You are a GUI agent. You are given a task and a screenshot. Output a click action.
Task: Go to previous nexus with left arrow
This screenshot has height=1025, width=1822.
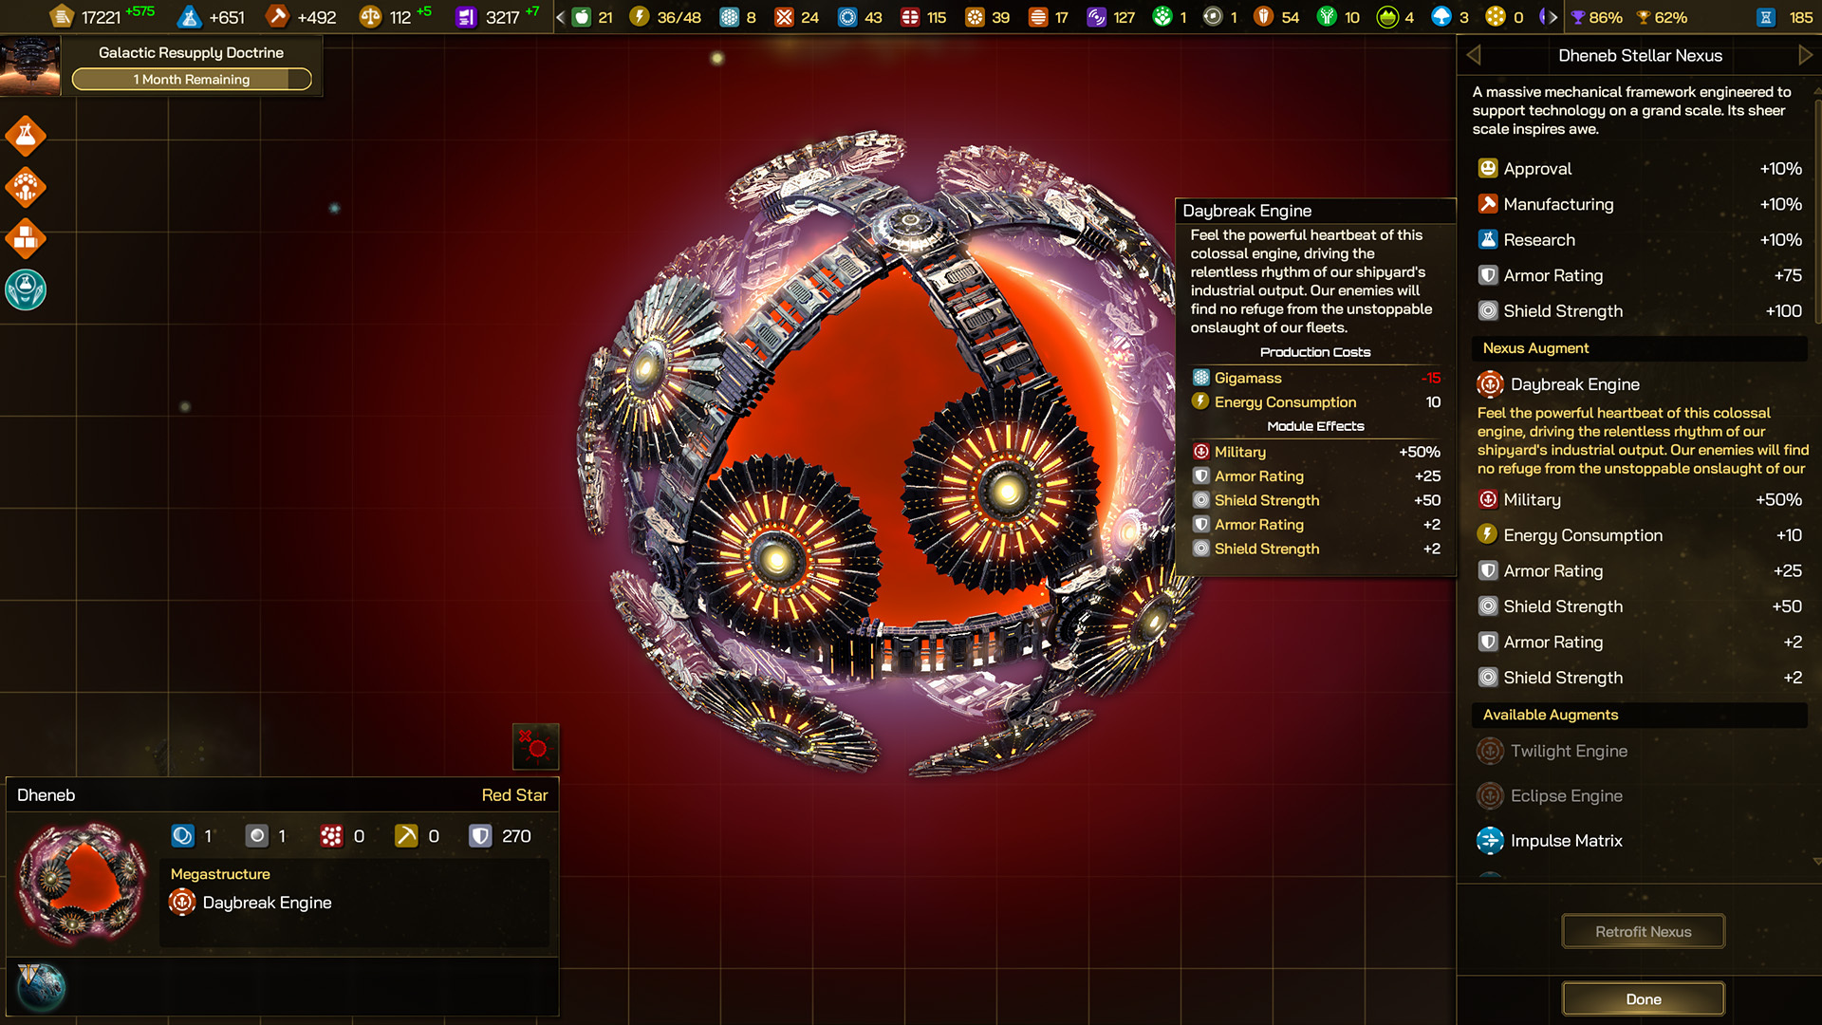[1474, 55]
